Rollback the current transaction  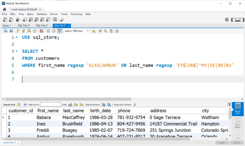(54, 31)
